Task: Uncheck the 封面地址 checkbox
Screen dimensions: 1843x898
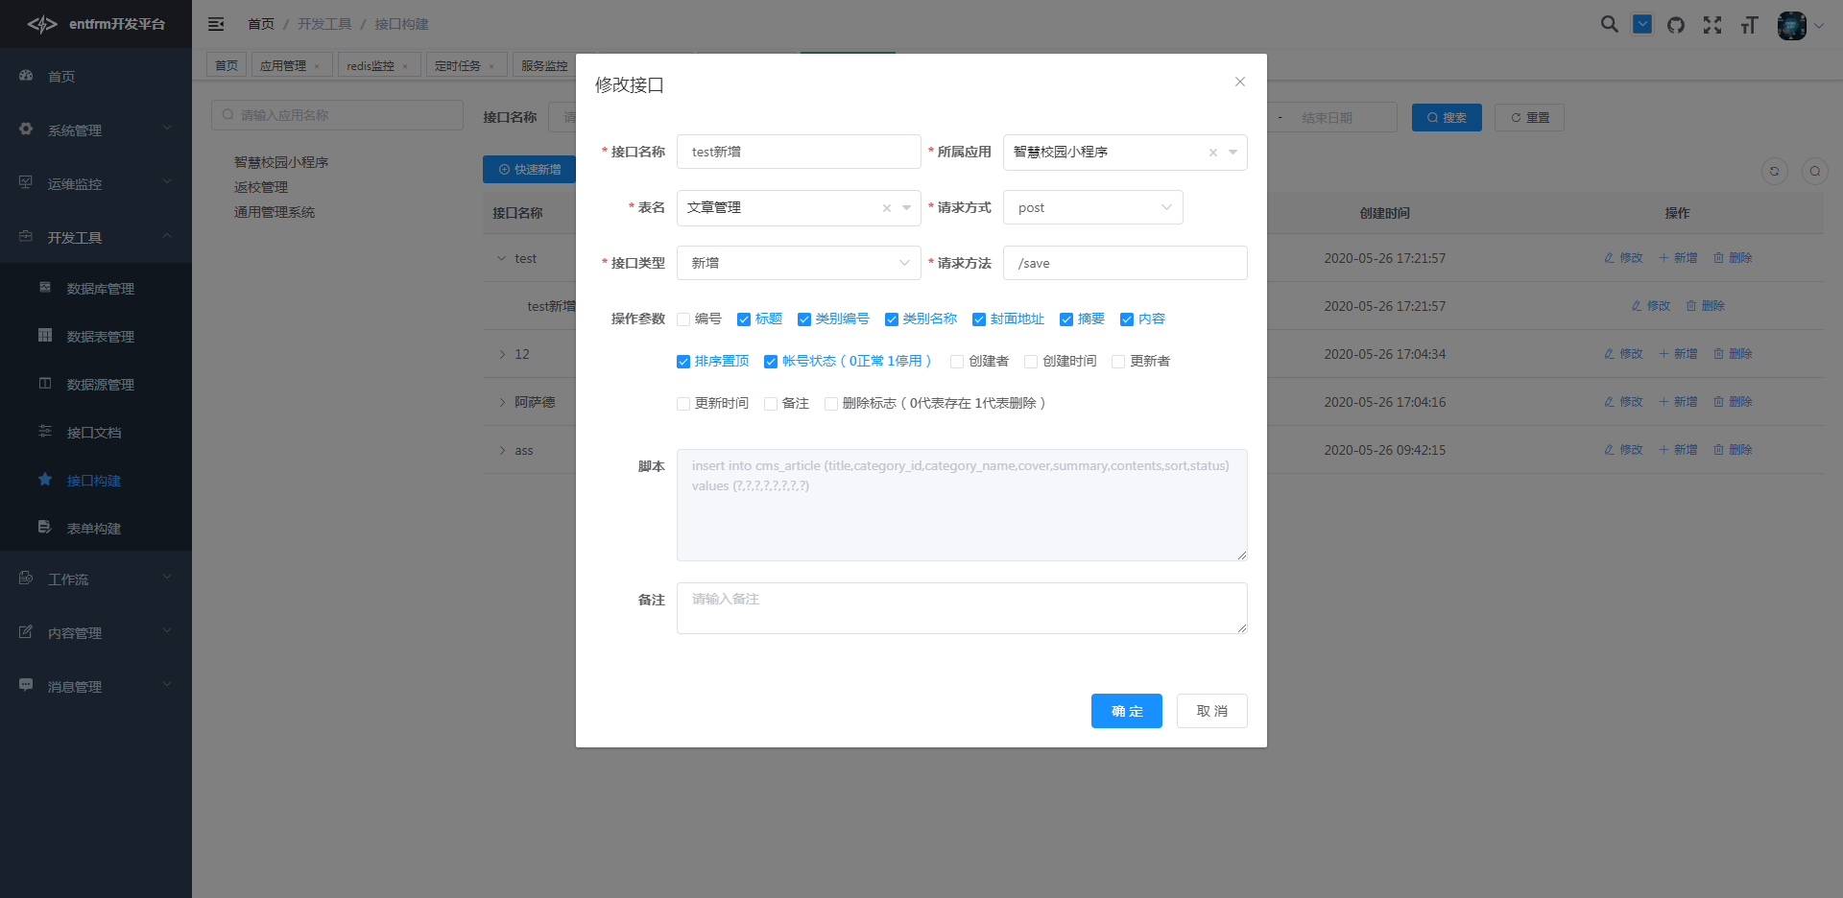Action: click(x=979, y=319)
